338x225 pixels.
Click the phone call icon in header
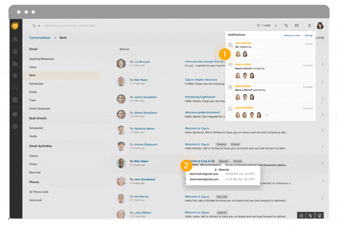pos(286,25)
